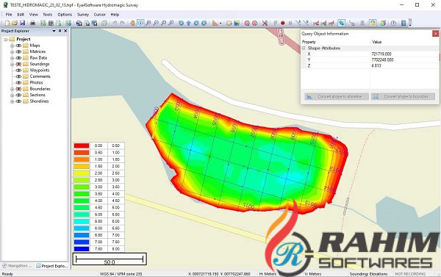Open help with the question mark icon

tap(393, 23)
